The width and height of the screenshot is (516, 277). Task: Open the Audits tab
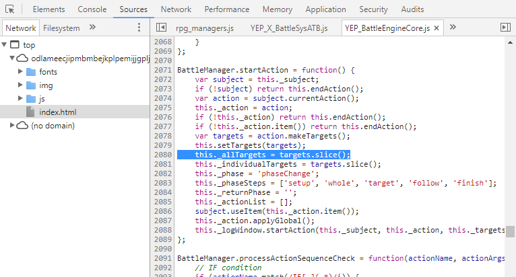412,9
